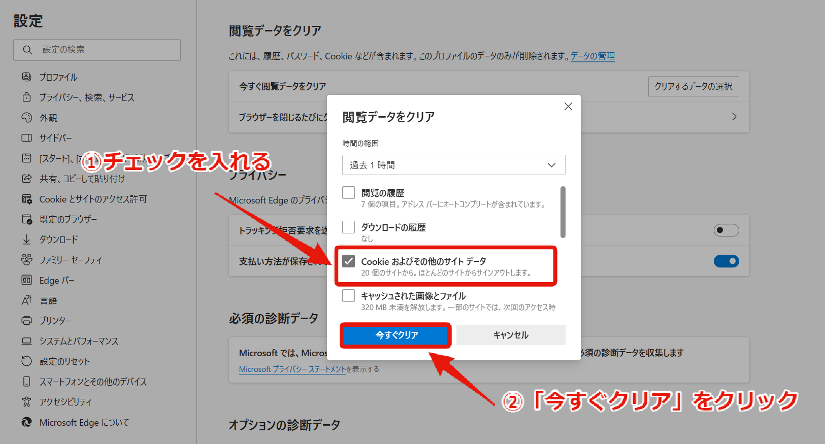Click the 今すぐクリア button
The width and height of the screenshot is (825, 444).
[396, 335]
